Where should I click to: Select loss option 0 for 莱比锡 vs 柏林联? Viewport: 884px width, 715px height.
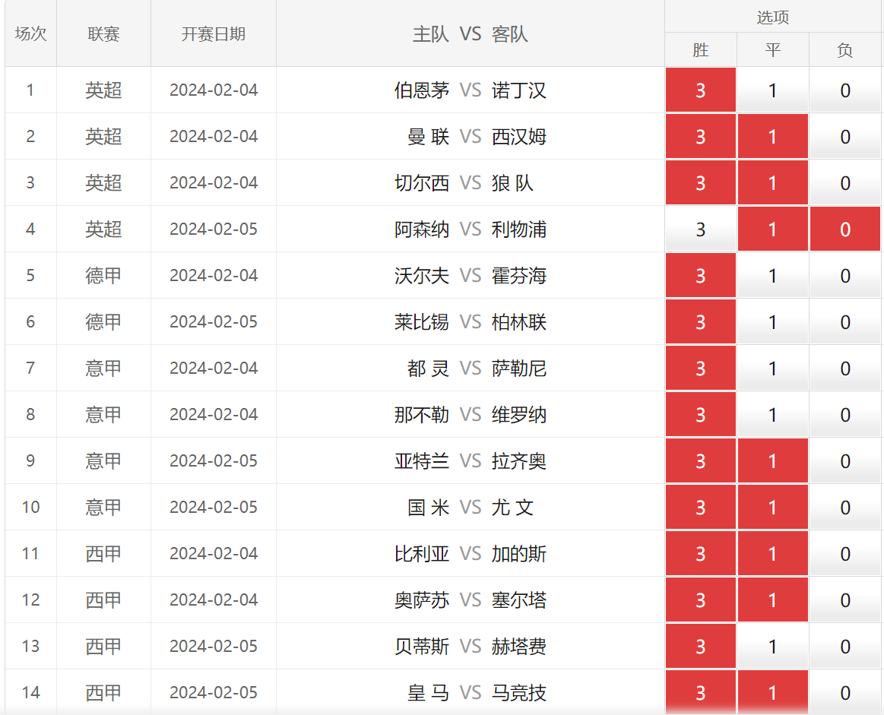[x=844, y=321]
